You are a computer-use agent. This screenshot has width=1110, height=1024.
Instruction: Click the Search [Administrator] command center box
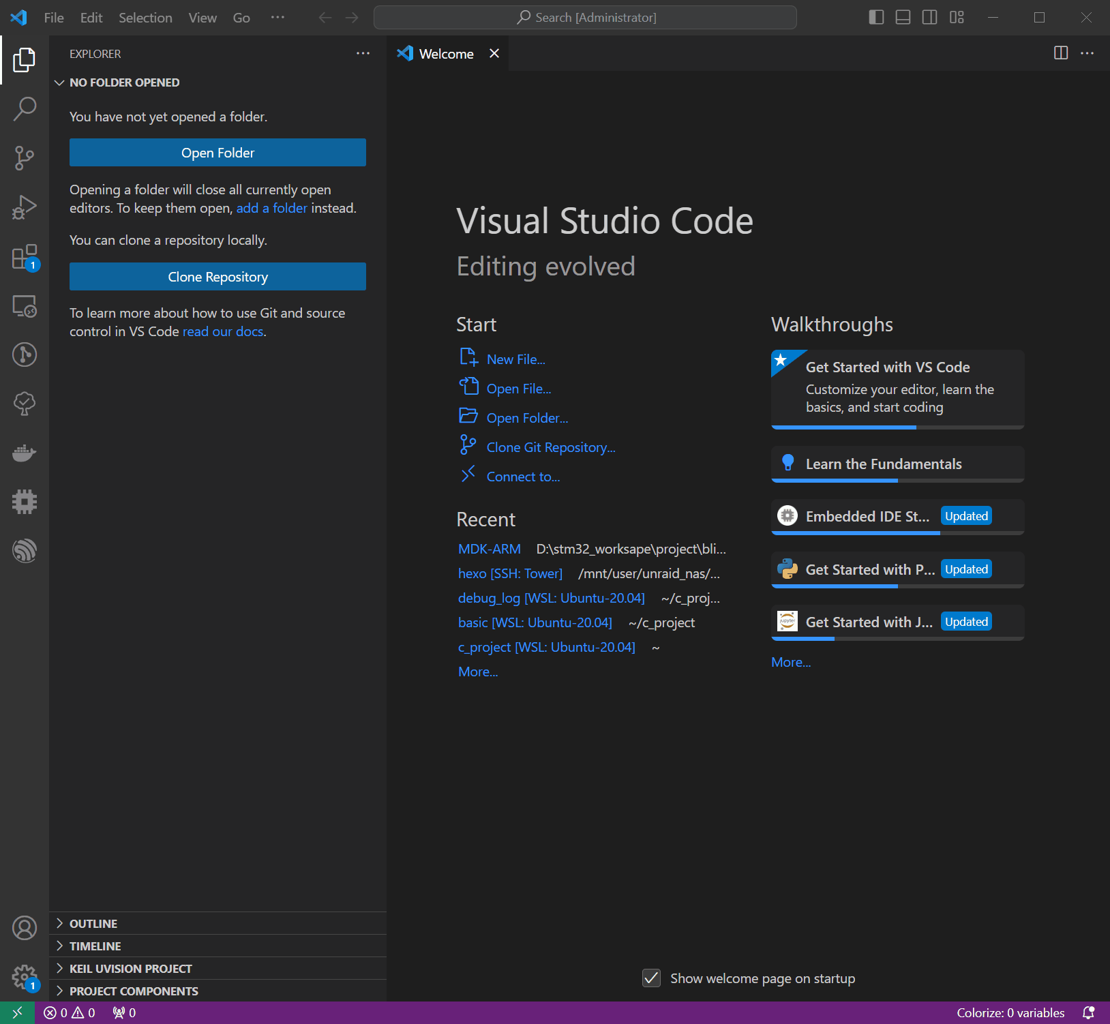point(585,17)
